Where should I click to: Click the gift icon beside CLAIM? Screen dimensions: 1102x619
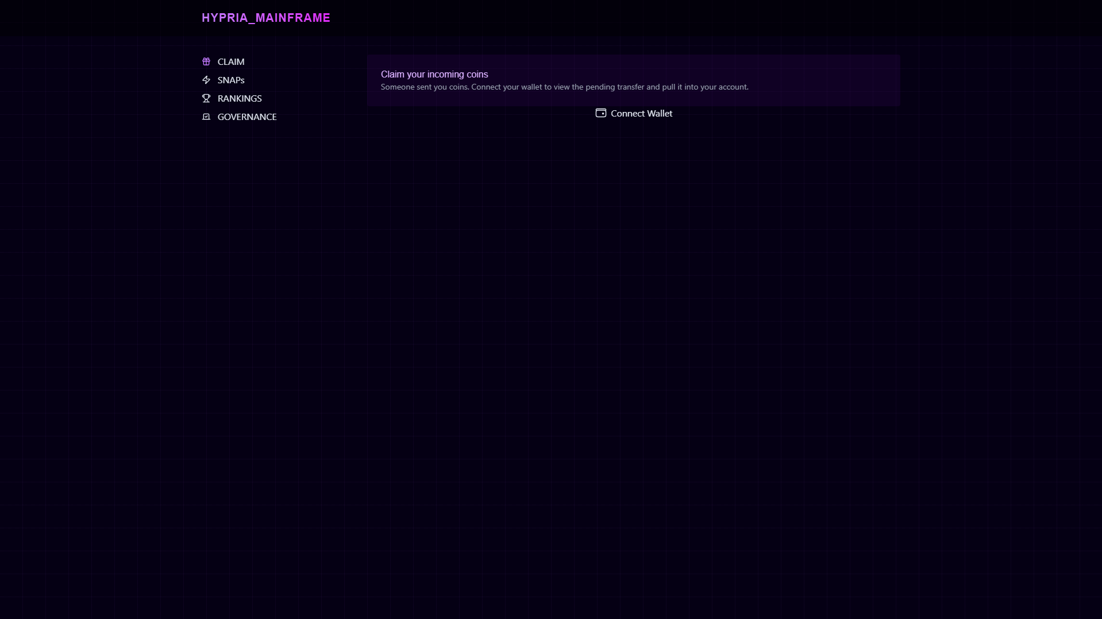coord(206,61)
